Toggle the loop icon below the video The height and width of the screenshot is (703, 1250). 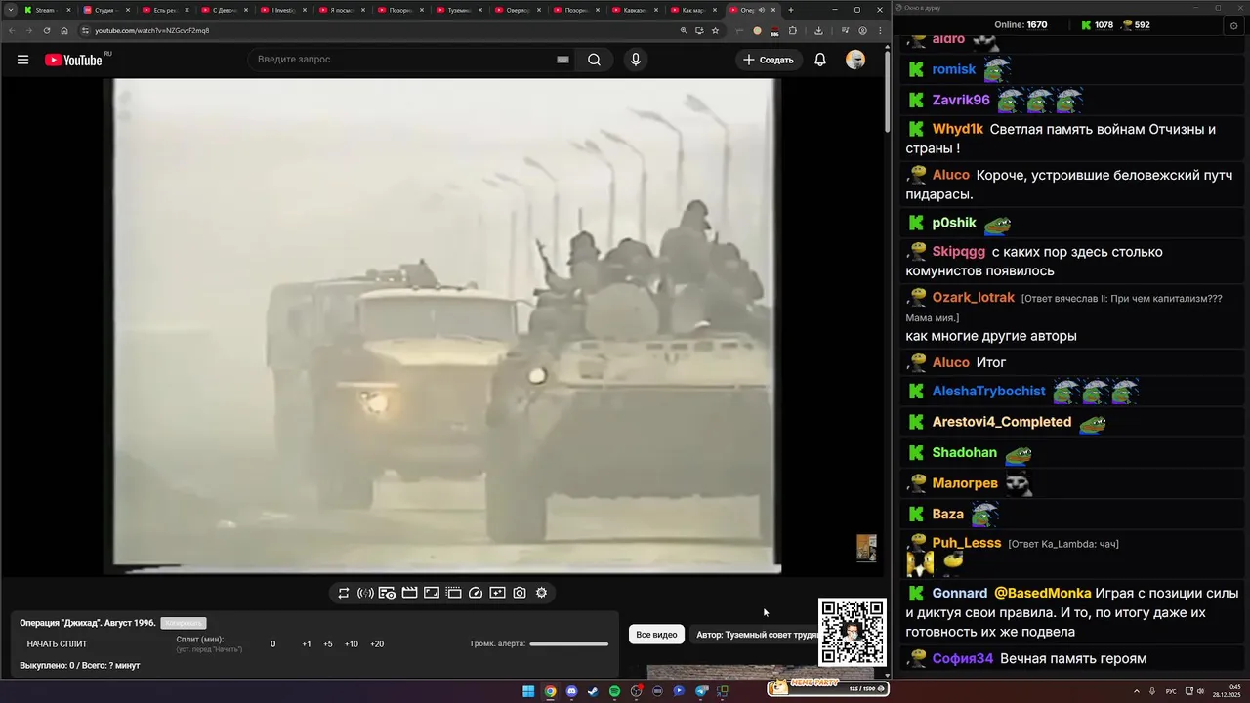tap(344, 593)
